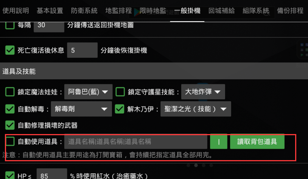The image size is (308, 179).
Task: Tick the 鎖定守護星技能 checkbox
Action: coord(120,92)
